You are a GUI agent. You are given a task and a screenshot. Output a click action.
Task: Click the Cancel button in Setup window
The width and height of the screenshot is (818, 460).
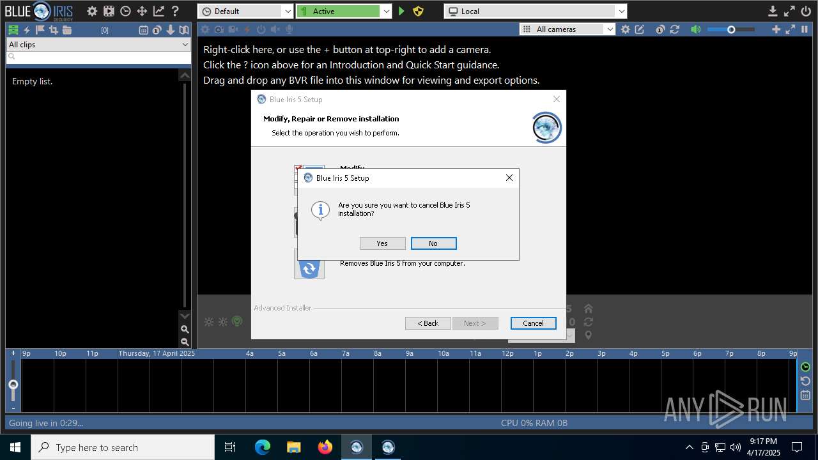coord(533,323)
